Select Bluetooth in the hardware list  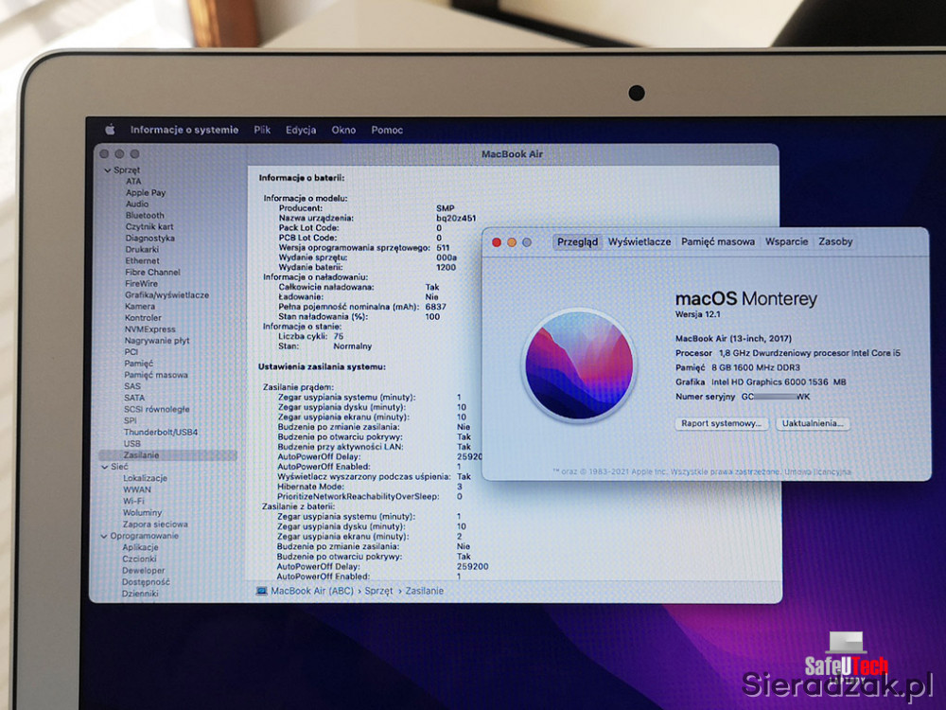point(145,216)
